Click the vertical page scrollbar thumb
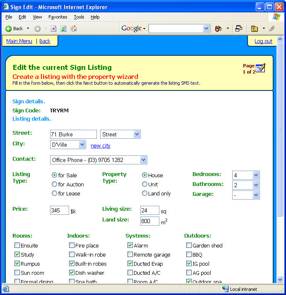This screenshot has width=286, height=295. pyautogui.click(x=280, y=129)
